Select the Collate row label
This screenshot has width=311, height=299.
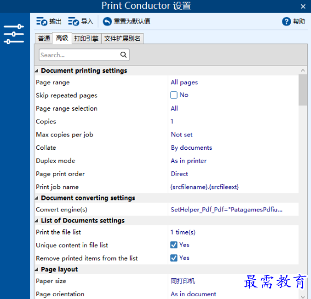pos(46,148)
